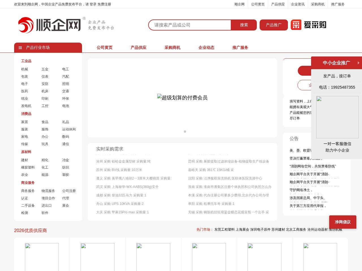Select 电子 in the left sidebar
The image size is (362, 271).
point(24,84)
